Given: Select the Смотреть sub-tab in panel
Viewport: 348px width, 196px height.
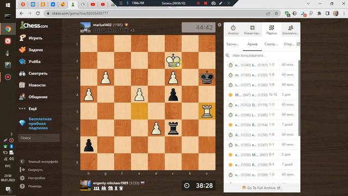Looking at the screenshot, I should coord(271,44).
